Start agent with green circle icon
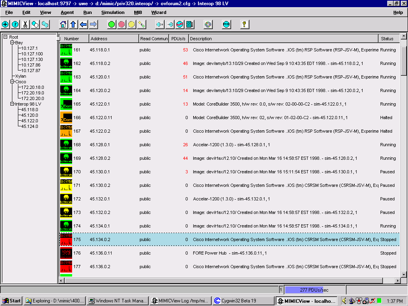The height and width of the screenshot is (306, 408). pyautogui.click(x=112, y=24)
